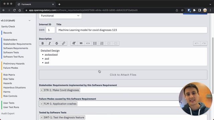Screen dimensions: 214x120
Task: Open the Bitwarden extension icon
Action: (x=189, y=10)
